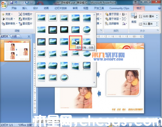162x127 pixels.
Task: Choose the thick double black frame style
Action: tap(53, 30)
